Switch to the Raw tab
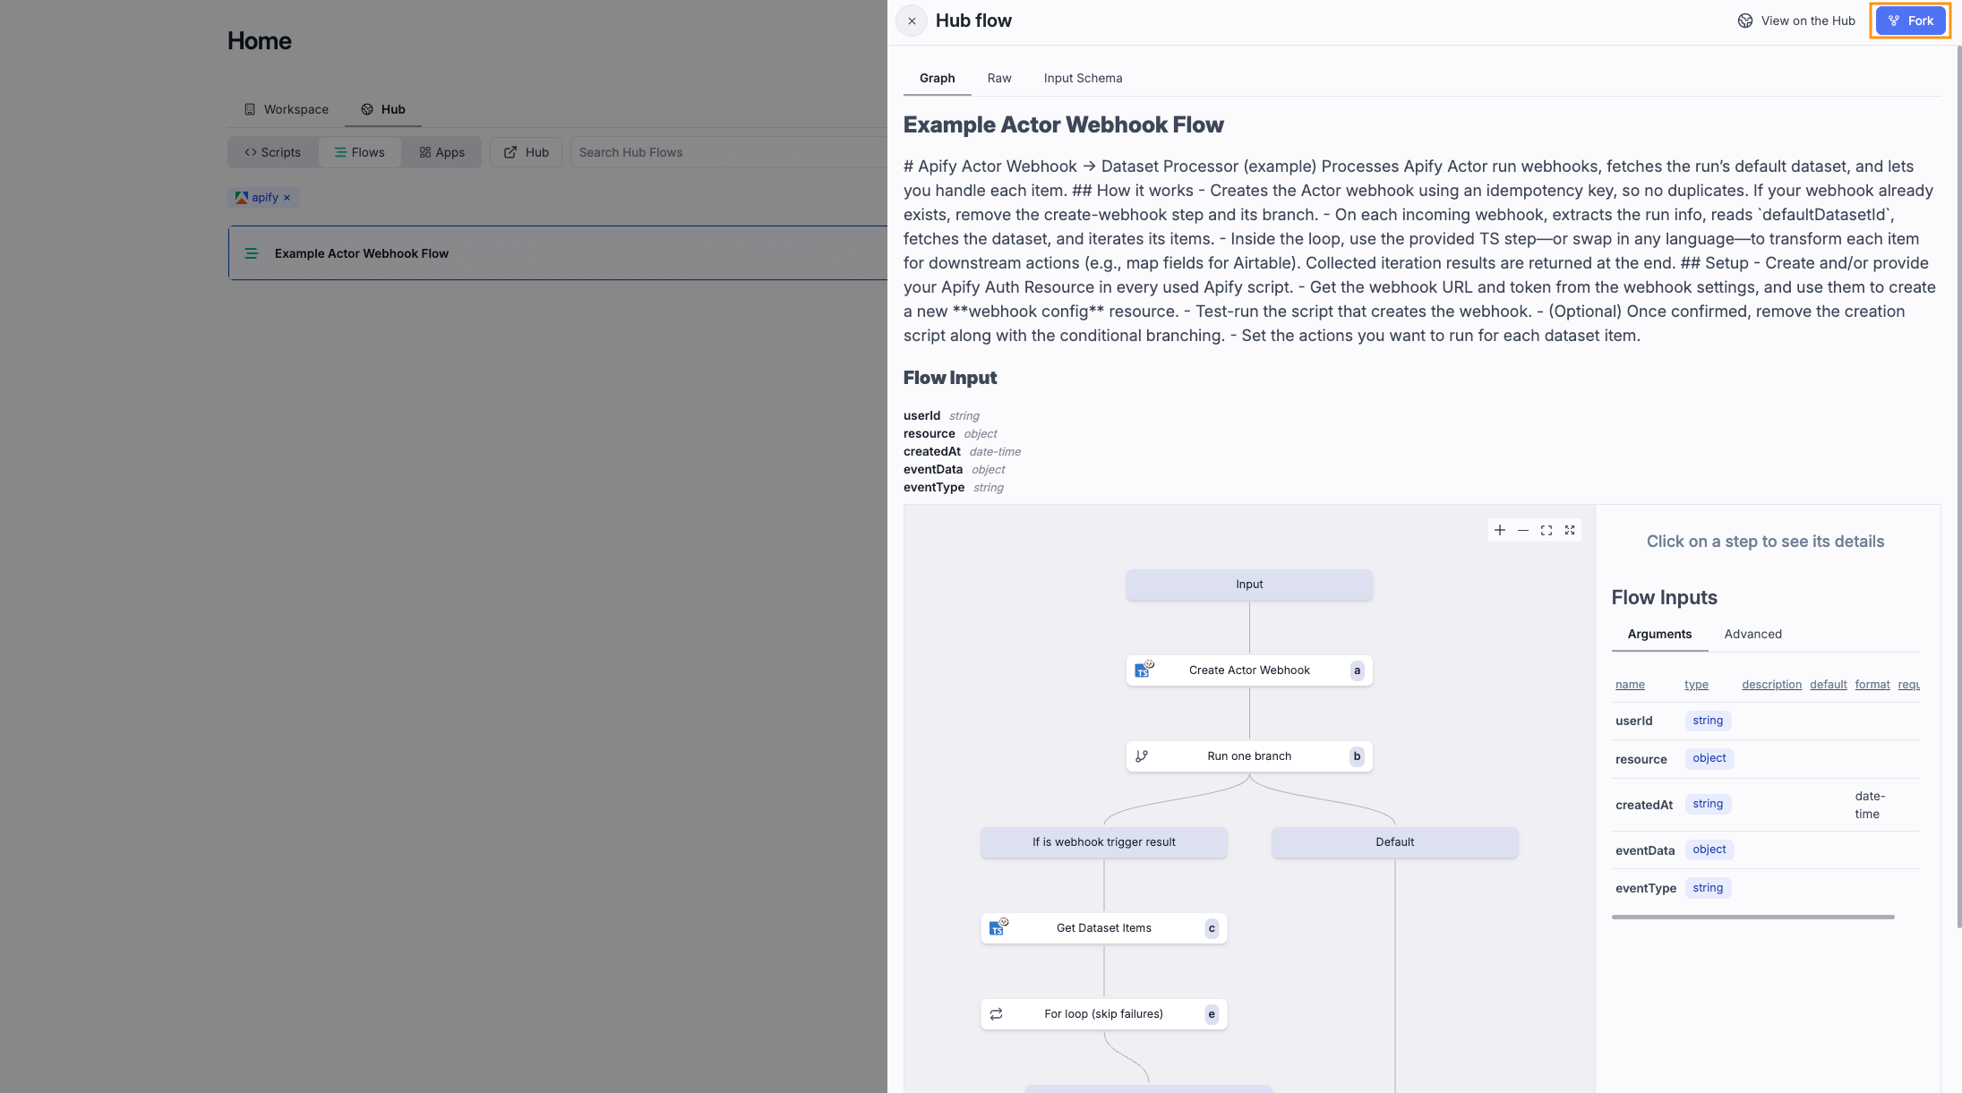The height and width of the screenshot is (1093, 1962). click(x=998, y=78)
